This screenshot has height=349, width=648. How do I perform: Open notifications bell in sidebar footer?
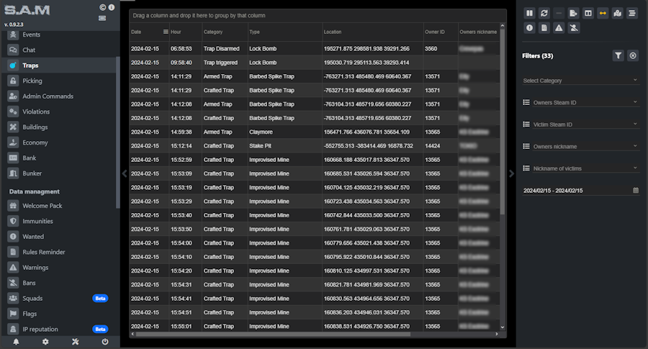tap(16, 342)
